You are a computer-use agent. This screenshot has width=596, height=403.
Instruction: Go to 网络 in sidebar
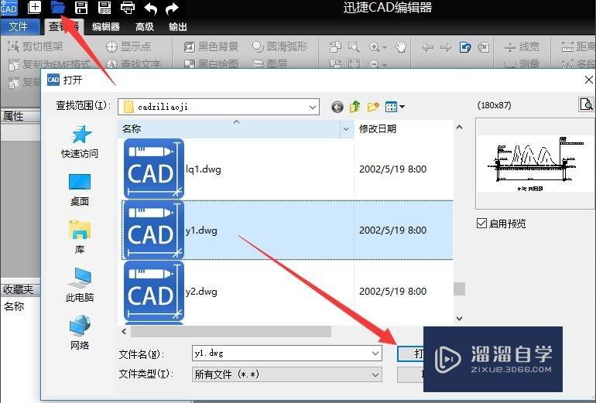pyautogui.click(x=80, y=333)
